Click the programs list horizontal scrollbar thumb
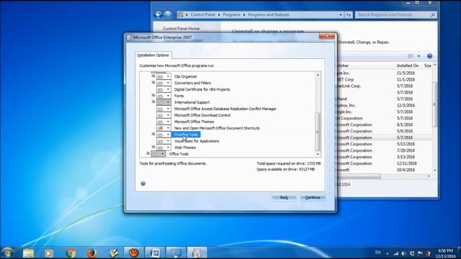 [x=359, y=176]
